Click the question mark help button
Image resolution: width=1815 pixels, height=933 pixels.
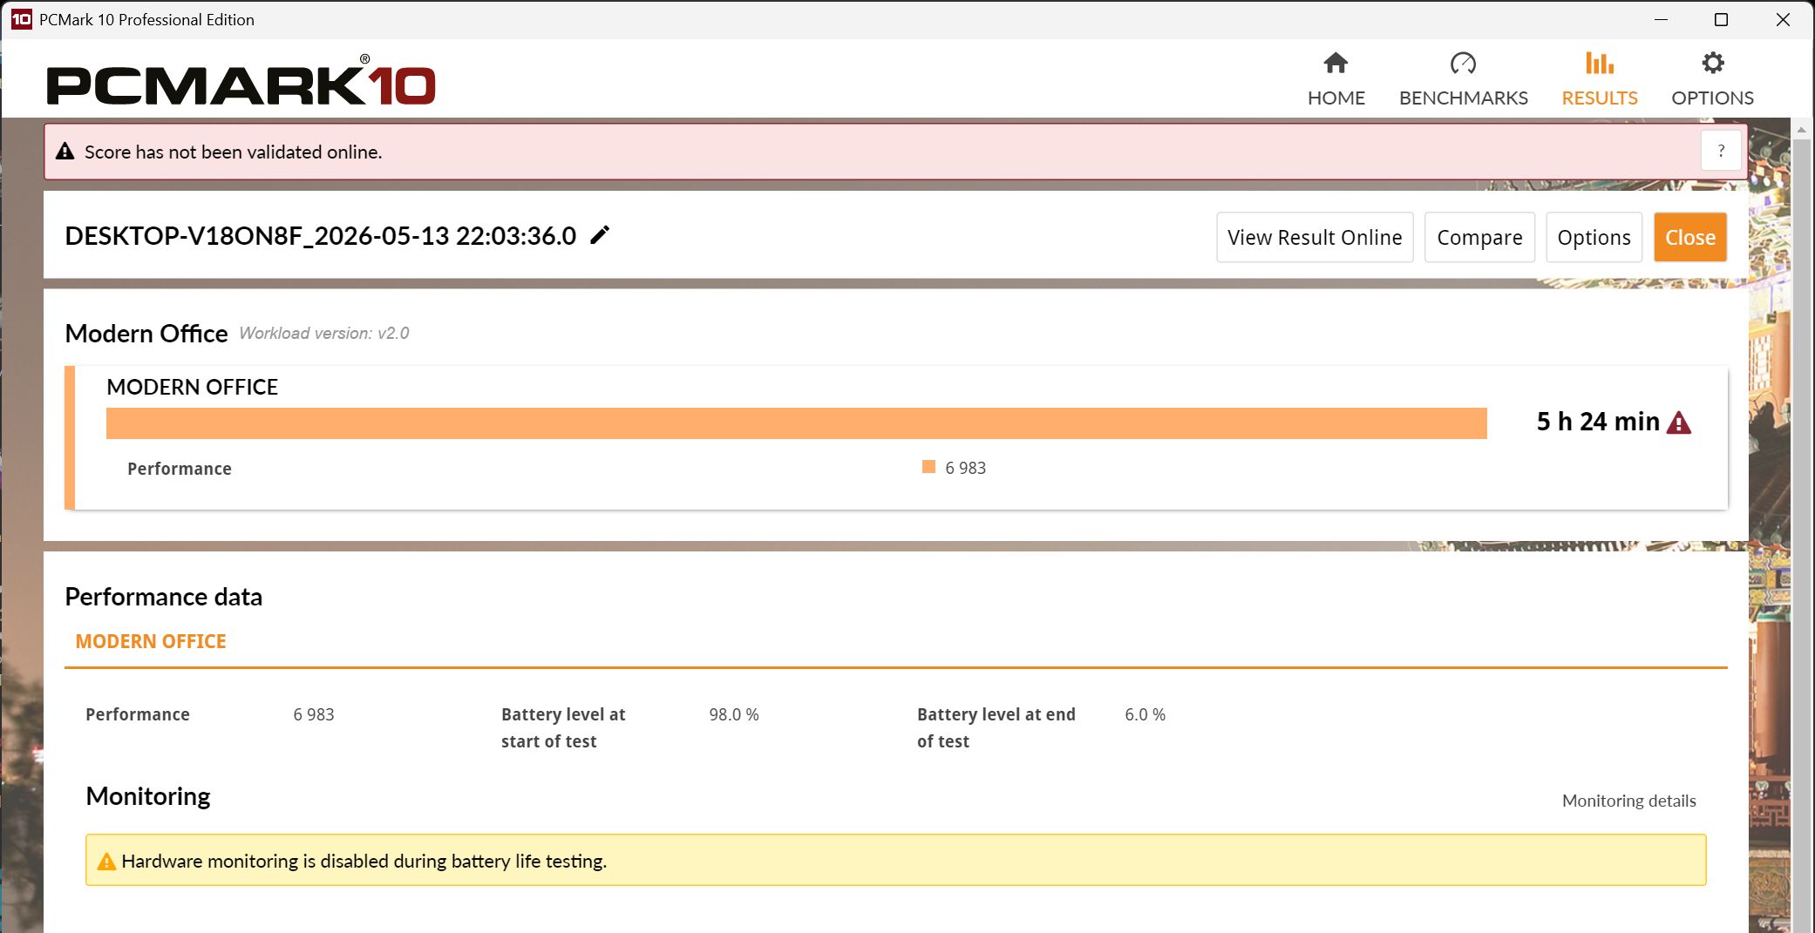[x=1721, y=151]
